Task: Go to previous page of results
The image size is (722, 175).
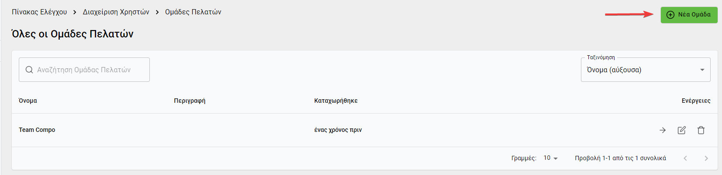Action: [685, 158]
